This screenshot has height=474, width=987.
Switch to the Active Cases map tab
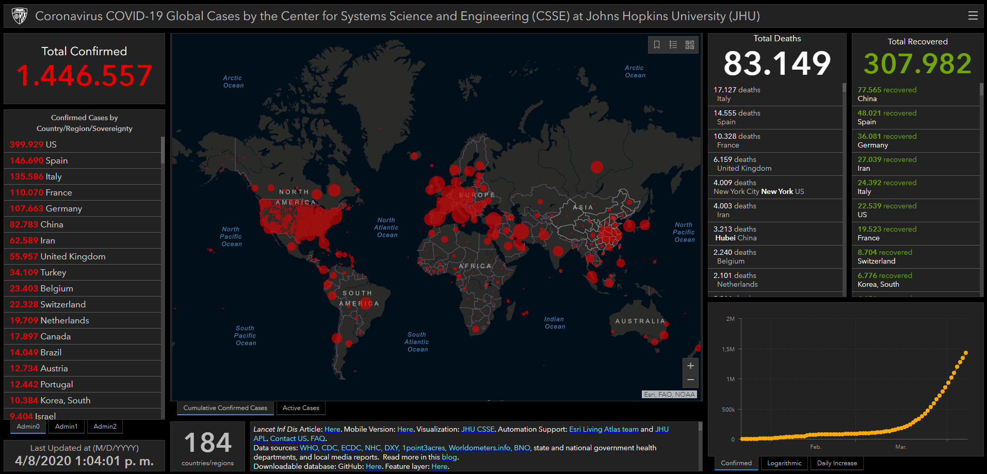tap(301, 408)
